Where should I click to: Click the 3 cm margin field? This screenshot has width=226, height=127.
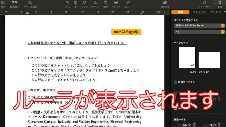tap(210, 125)
